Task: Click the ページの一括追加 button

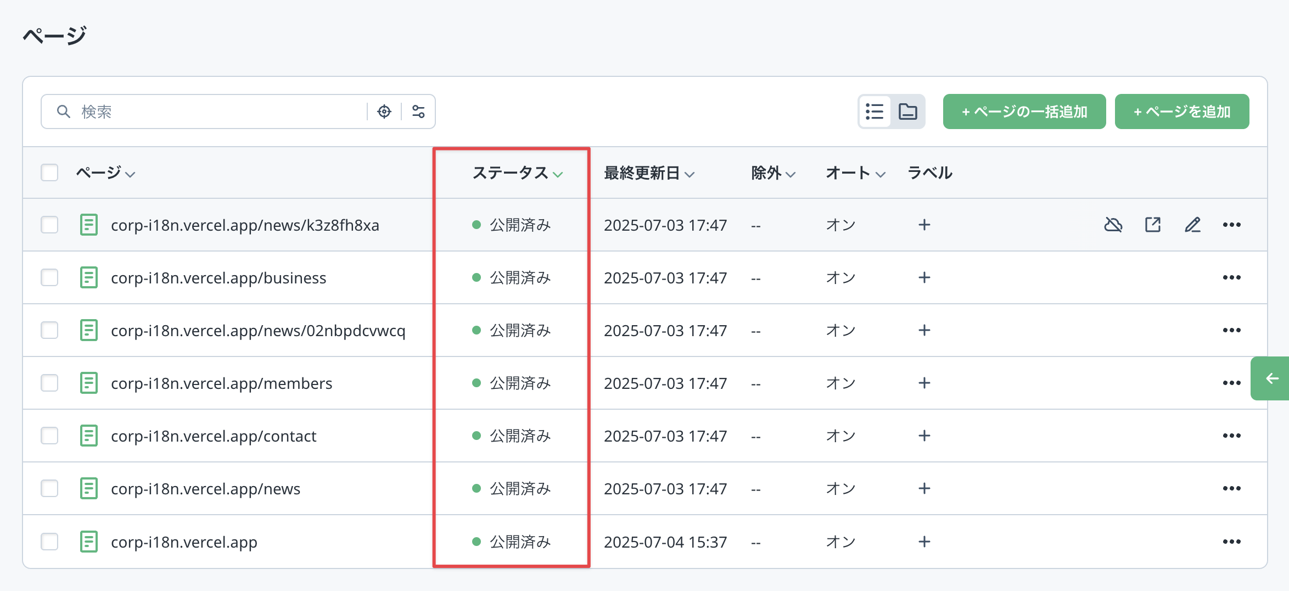Action: [x=1024, y=111]
